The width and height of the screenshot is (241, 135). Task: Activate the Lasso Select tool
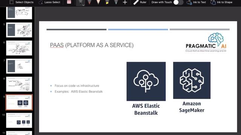click(x=49, y=2)
